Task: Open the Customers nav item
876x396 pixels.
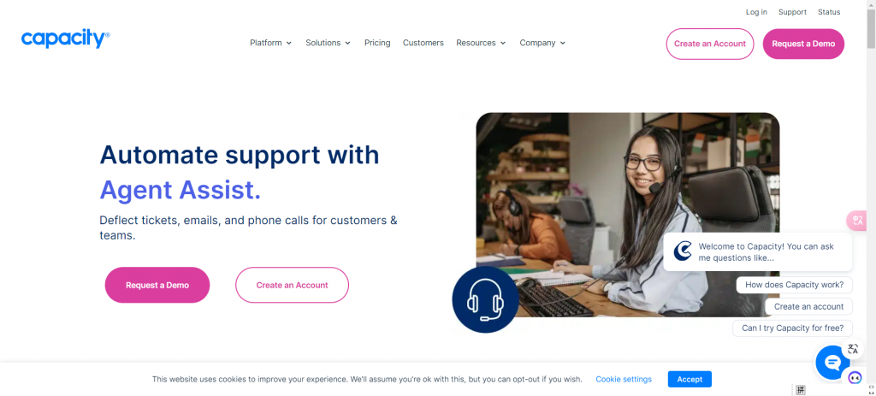Action: tap(423, 43)
